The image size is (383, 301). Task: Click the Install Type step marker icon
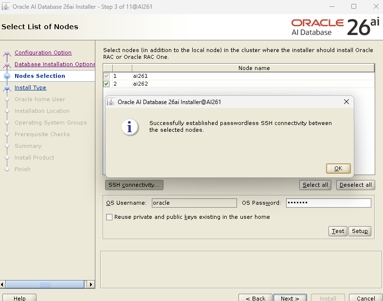[7, 88]
